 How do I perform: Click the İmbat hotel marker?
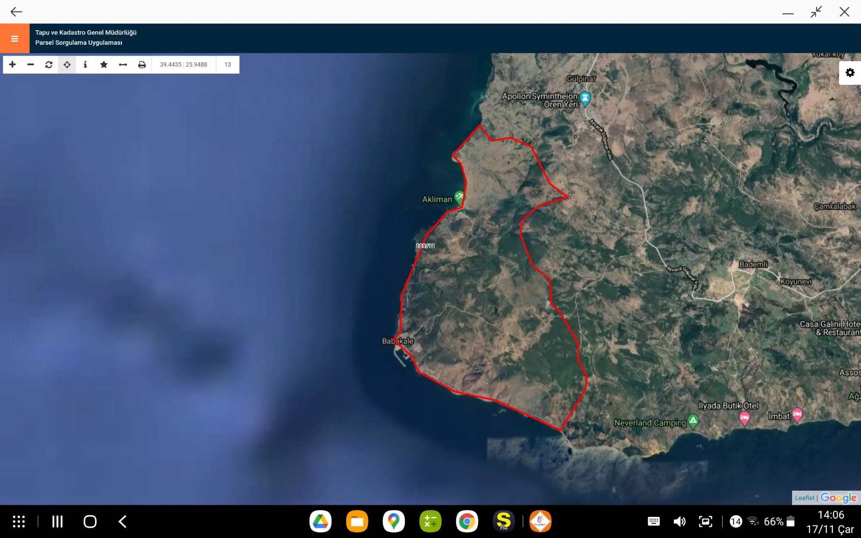(x=797, y=415)
